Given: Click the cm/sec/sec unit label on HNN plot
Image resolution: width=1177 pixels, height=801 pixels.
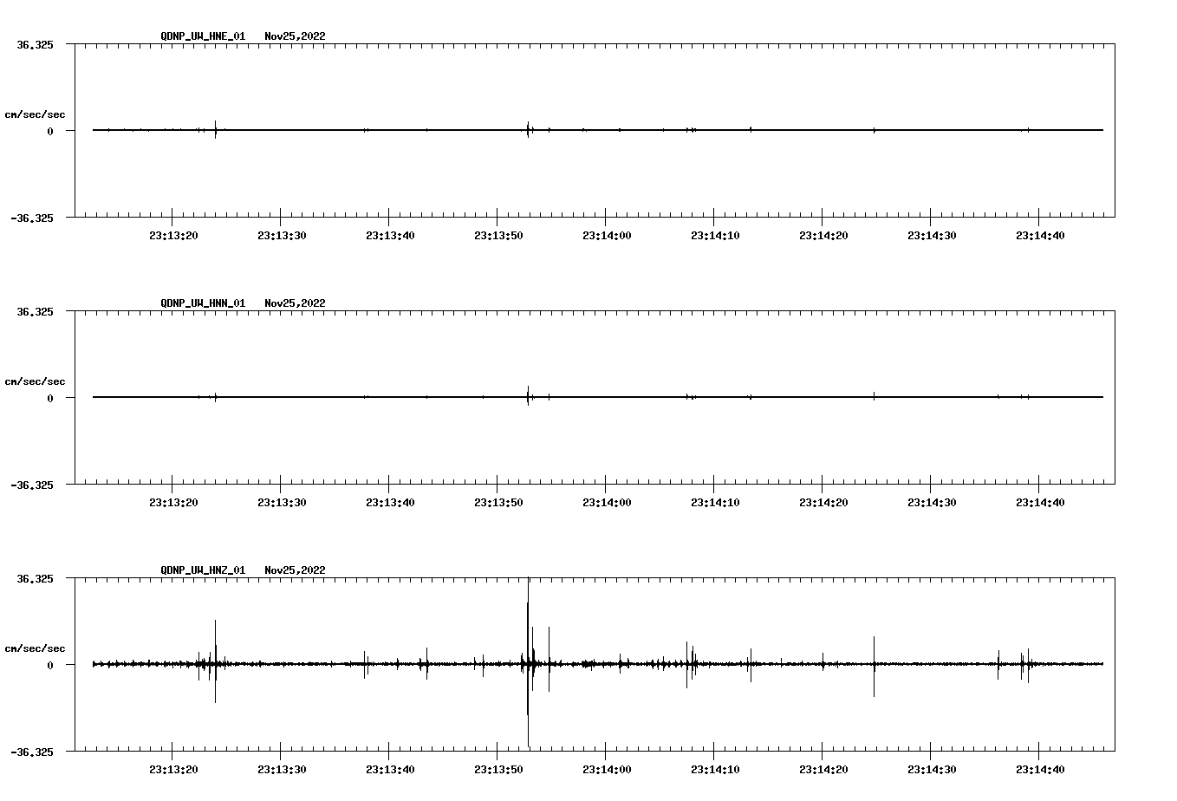Looking at the screenshot, I should point(35,381).
